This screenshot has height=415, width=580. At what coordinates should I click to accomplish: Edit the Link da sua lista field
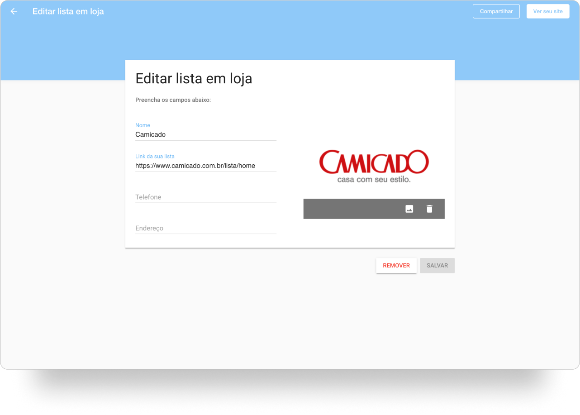coord(206,166)
